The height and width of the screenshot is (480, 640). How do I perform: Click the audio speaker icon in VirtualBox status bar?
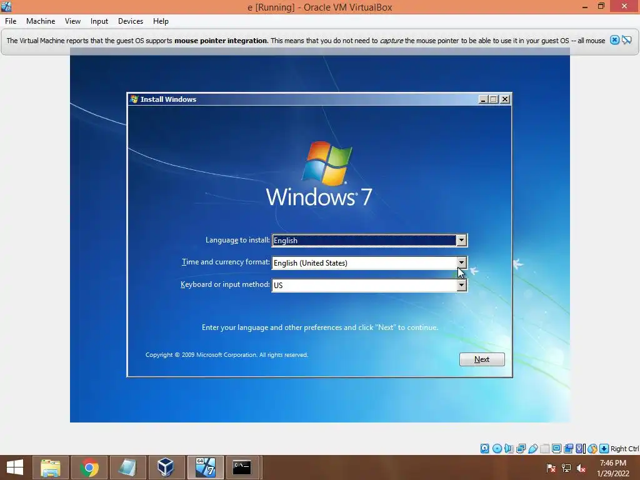coord(509,449)
